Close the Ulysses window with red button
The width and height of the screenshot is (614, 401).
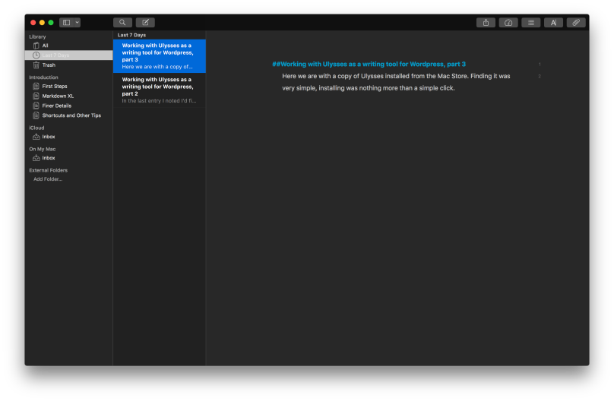[x=33, y=23]
